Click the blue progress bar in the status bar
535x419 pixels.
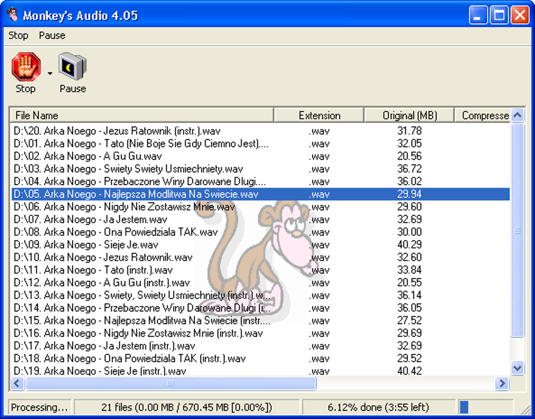point(464,407)
